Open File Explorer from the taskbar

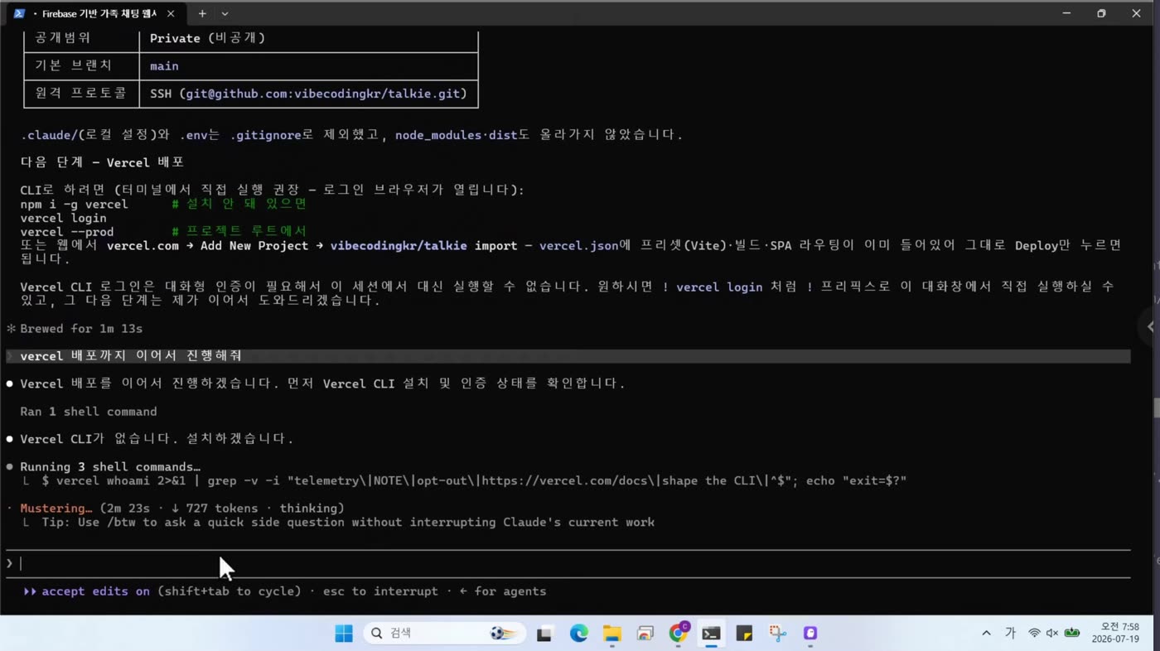(x=611, y=634)
